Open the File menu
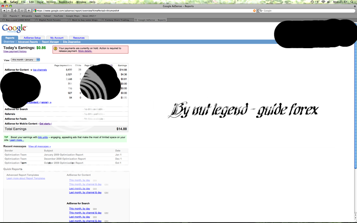This screenshot has width=357, height=223. (x=23, y=2)
